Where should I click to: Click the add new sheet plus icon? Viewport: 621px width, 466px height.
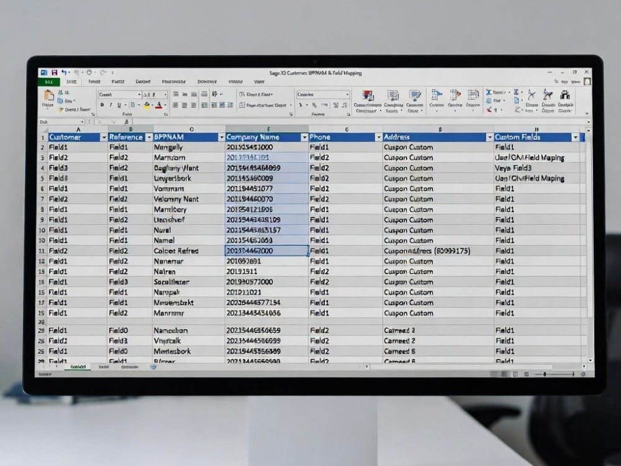coord(153,367)
